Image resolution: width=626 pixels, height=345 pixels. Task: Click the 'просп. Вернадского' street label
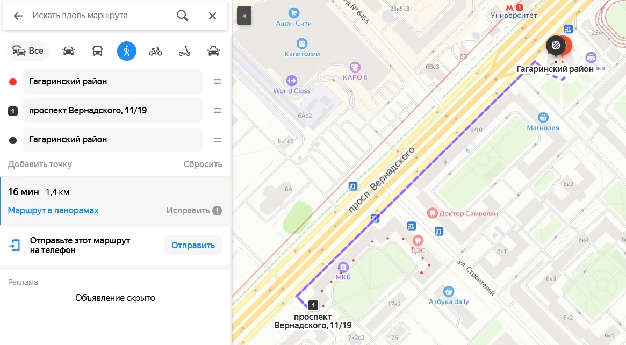point(382,179)
